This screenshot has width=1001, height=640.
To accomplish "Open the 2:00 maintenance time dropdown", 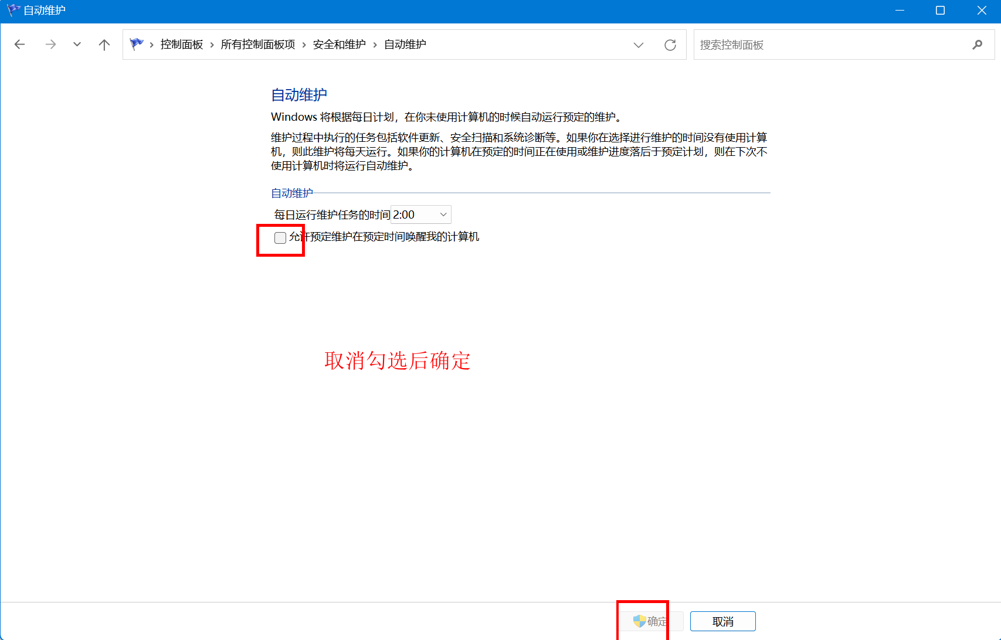I will [x=420, y=215].
